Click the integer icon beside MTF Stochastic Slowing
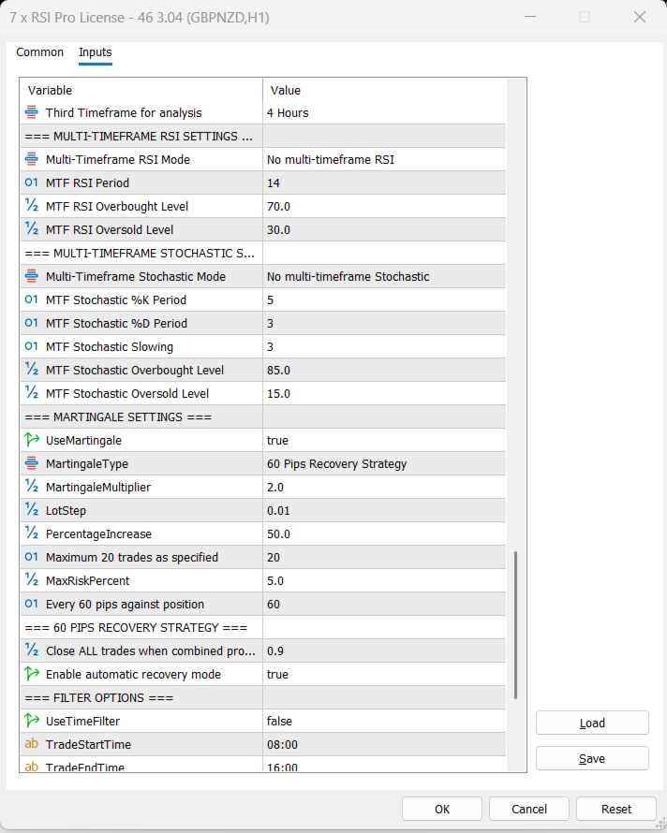This screenshot has width=667, height=833. (32, 347)
